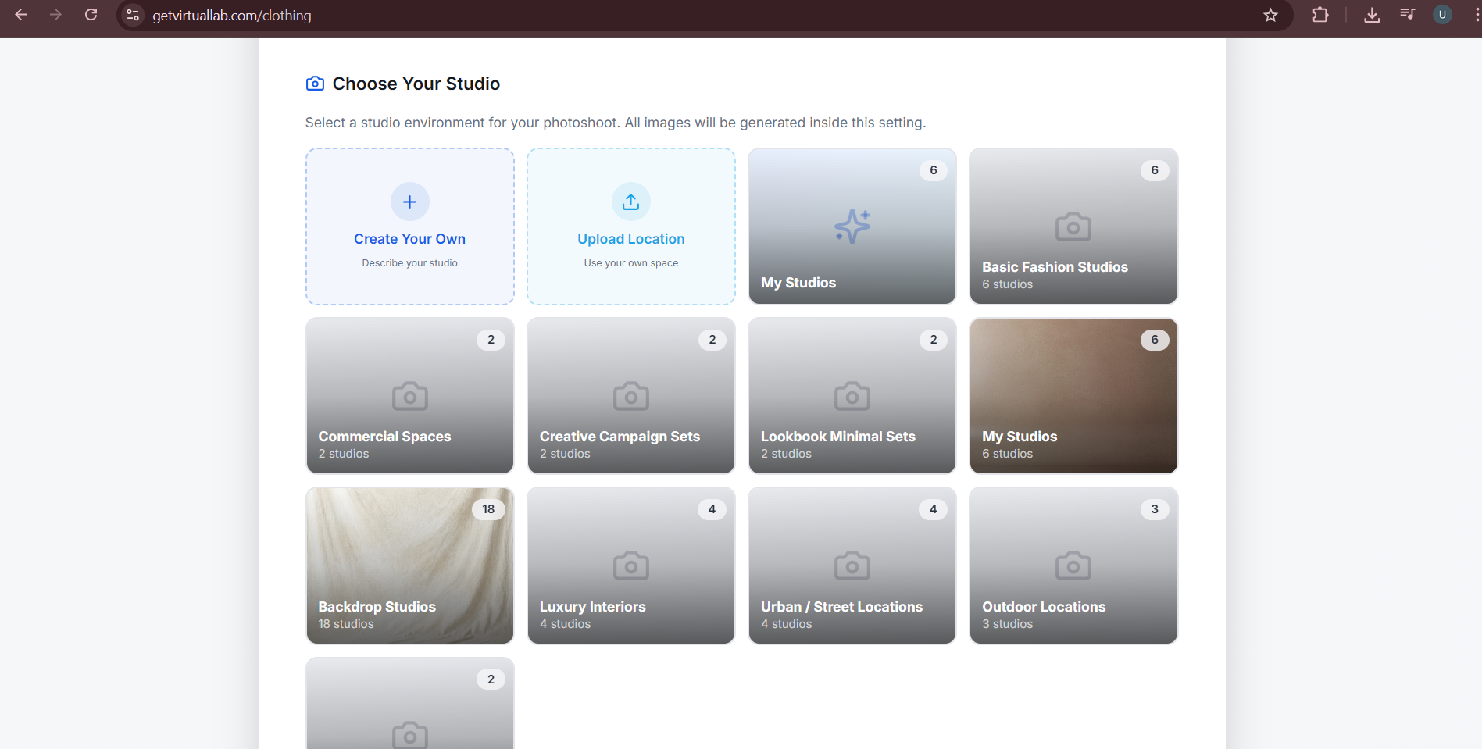
Task: Click 'Describe your studio' caption
Action: pyautogui.click(x=409, y=263)
